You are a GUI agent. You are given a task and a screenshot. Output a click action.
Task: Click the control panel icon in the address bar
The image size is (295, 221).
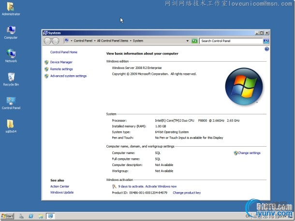point(66,41)
